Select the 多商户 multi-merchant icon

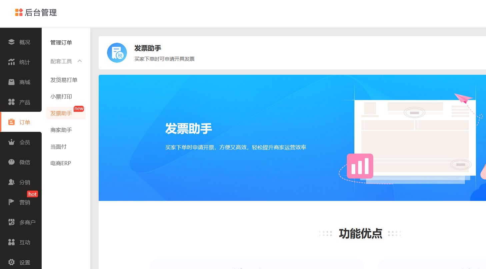pyautogui.click(x=11, y=222)
